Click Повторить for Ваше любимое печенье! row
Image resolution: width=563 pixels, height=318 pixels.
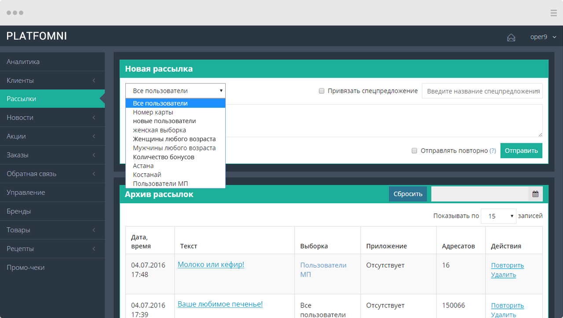coord(508,305)
